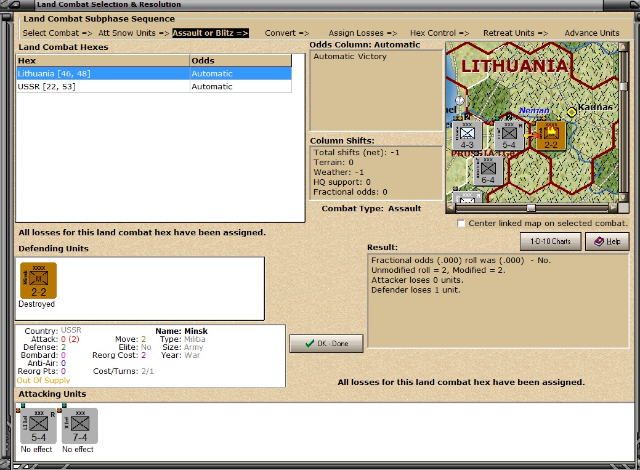The height and width of the screenshot is (470, 640).
Task: Select the LI Inf 5-4 attacking unit
Action: [38, 426]
